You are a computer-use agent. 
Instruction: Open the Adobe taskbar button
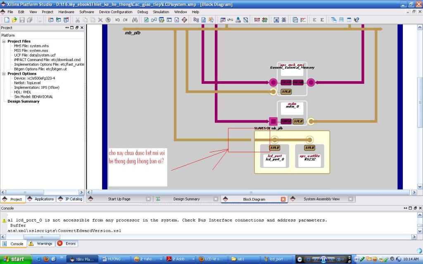coord(180,259)
